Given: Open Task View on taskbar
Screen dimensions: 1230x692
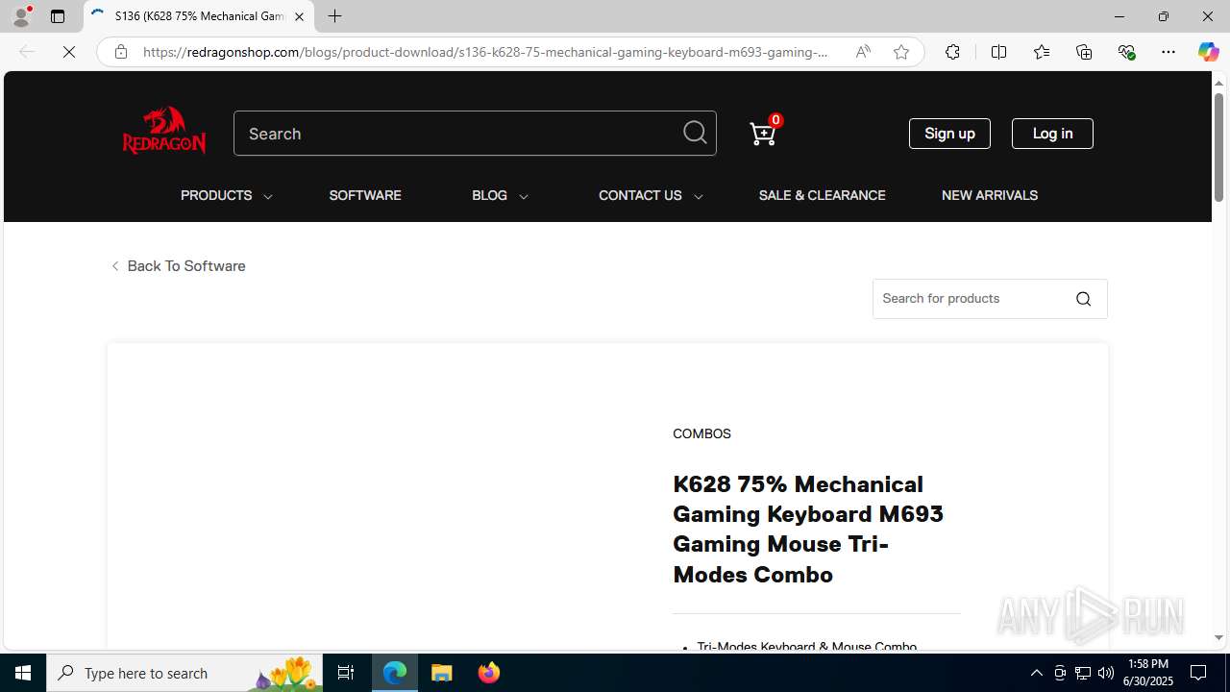Looking at the screenshot, I should coord(346,673).
